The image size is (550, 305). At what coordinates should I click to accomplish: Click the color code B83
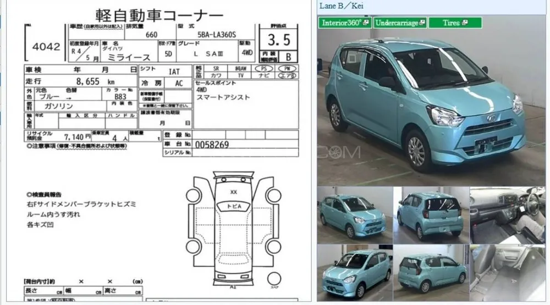tap(120, 97)
